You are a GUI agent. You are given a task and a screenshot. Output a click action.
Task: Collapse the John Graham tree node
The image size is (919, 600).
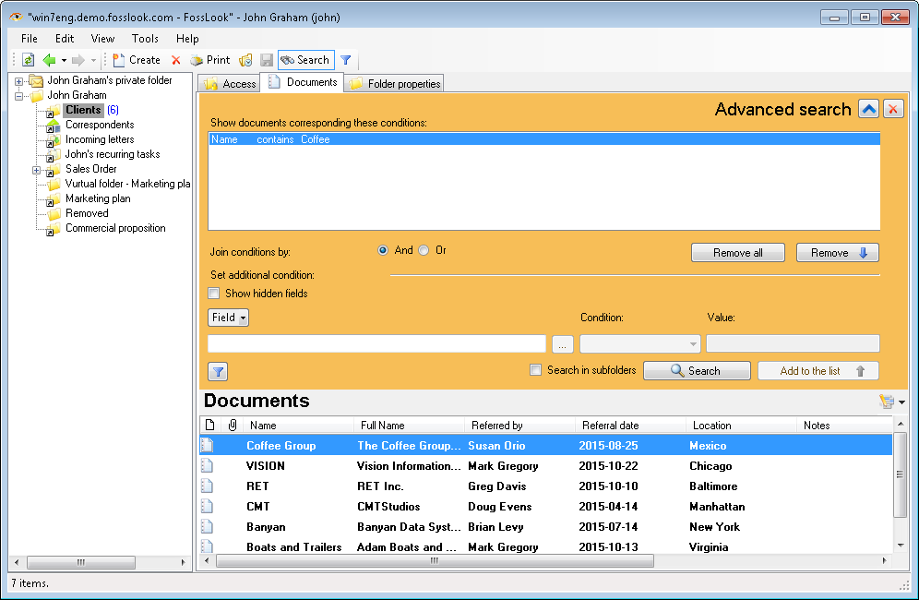point(18,96)
